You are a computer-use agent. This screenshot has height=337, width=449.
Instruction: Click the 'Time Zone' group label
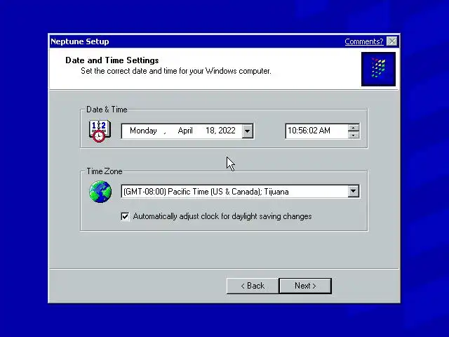[105, 171]
